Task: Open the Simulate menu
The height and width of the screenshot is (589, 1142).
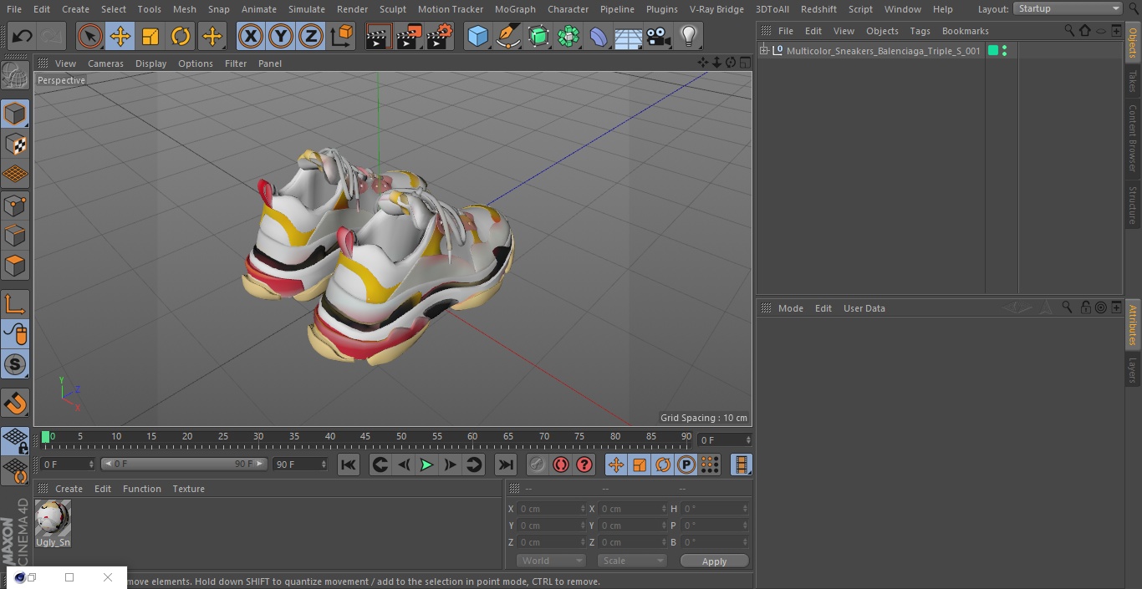Action: 306,9
